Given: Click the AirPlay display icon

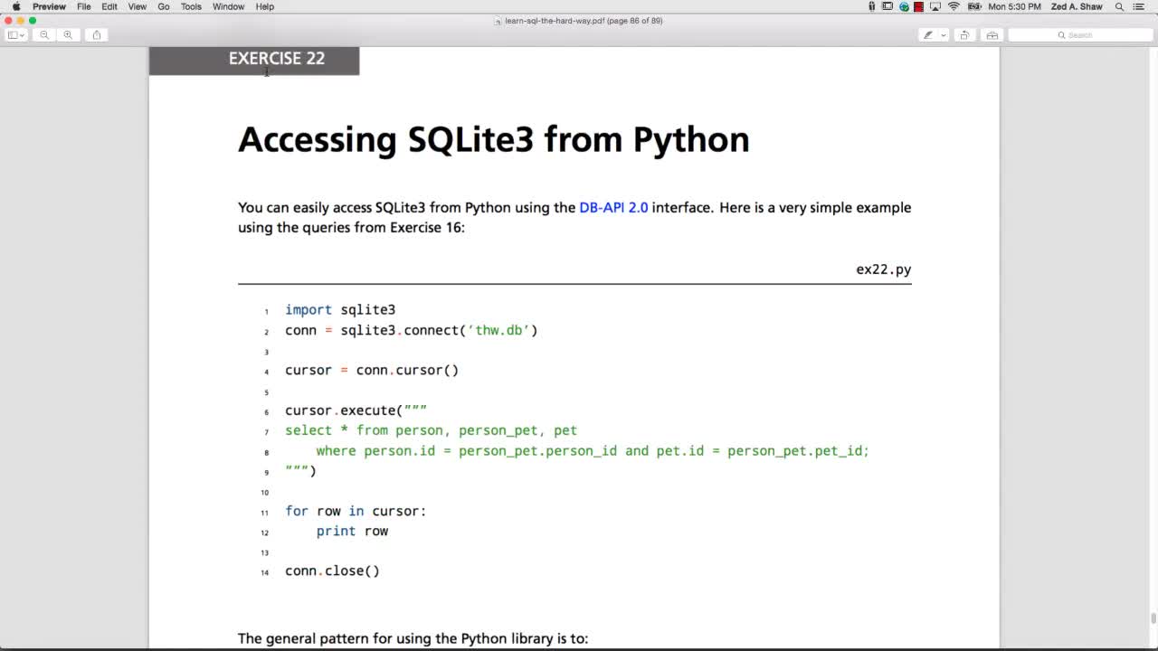Looking at the screenshot, I should pos(935,6).
